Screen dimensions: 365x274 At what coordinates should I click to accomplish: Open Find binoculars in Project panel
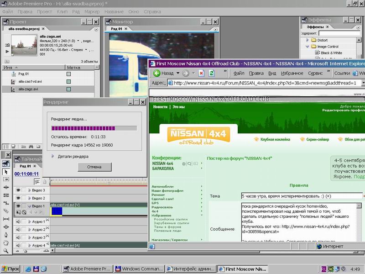[x=31, y=147]
